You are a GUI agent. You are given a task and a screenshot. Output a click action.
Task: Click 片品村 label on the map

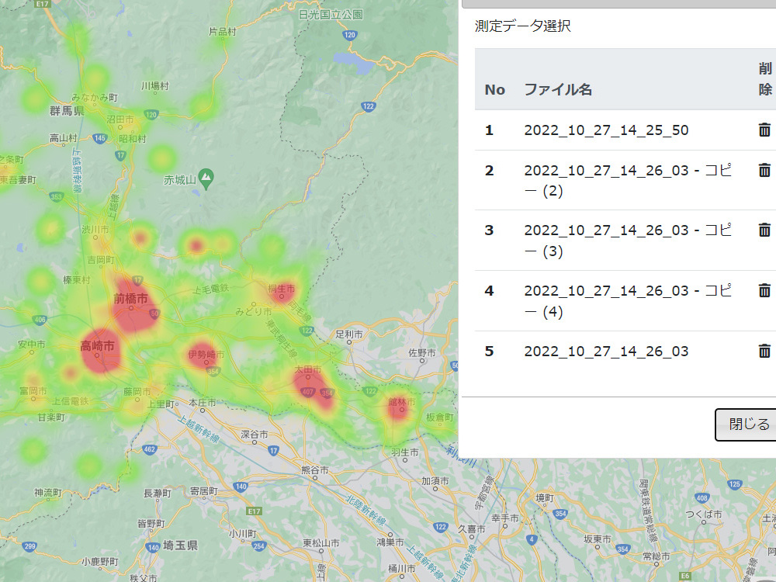pos(222,31)
